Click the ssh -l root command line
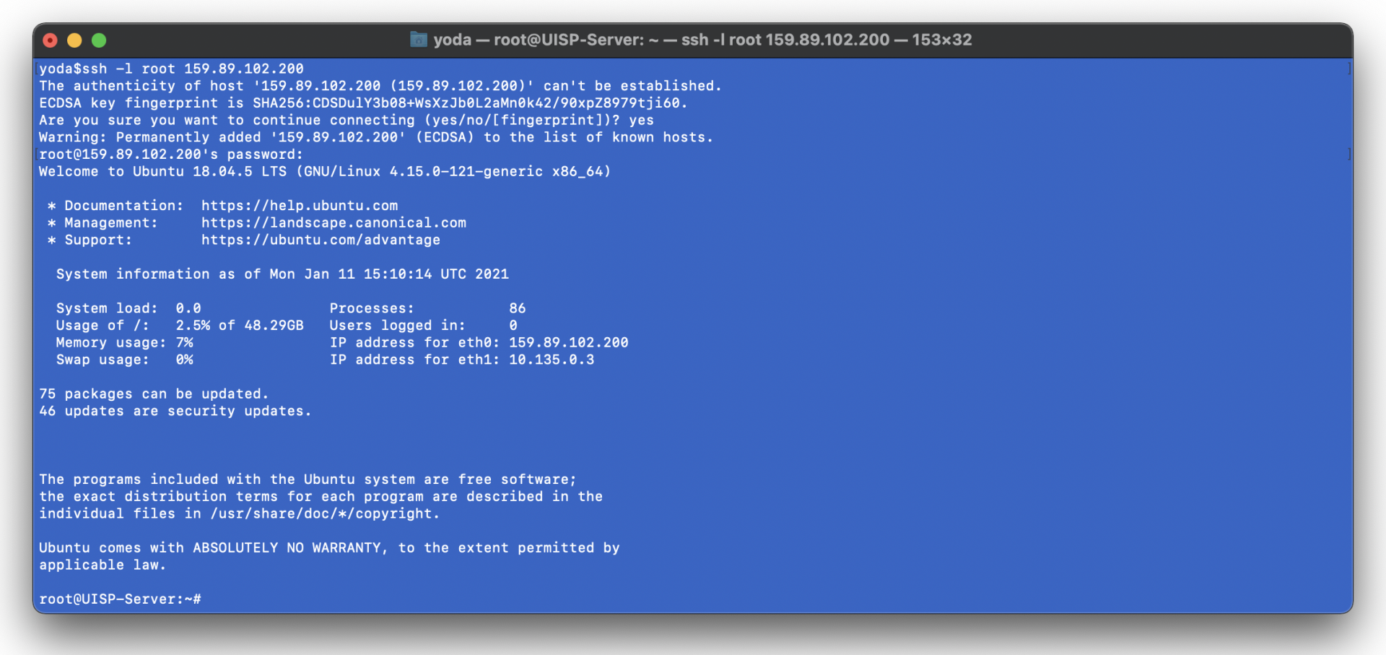1386x655 pixels. click(x=171, y=69)
